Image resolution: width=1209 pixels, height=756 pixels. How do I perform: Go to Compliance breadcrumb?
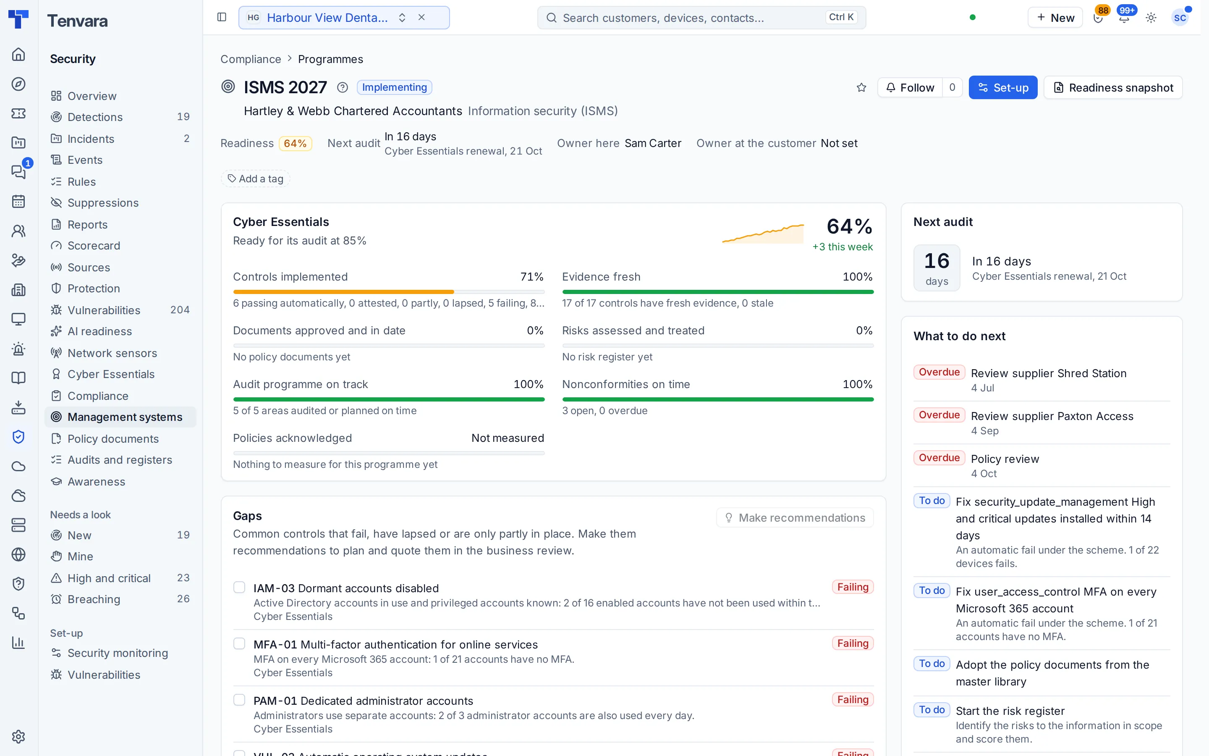tap(251, 59)
